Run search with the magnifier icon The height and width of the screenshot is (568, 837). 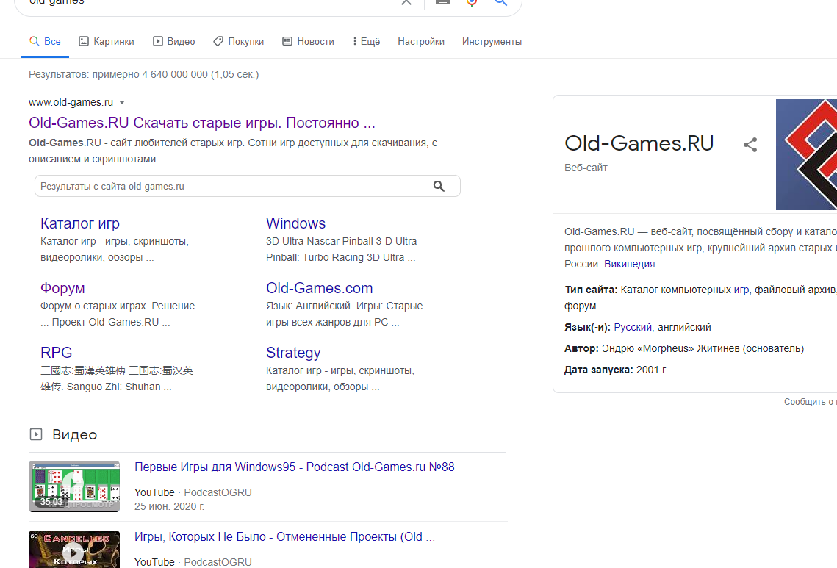click(500, 3)
